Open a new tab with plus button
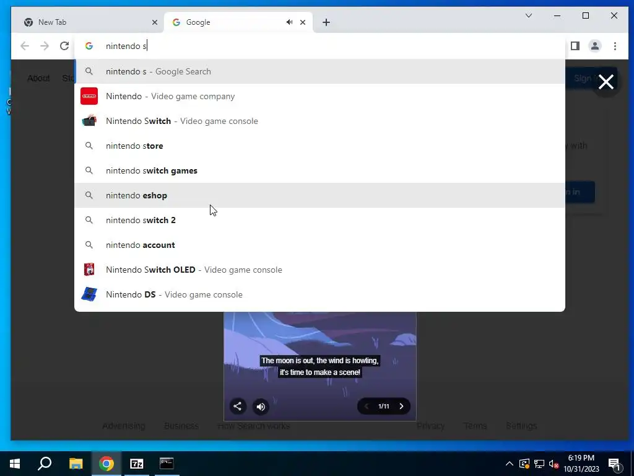634x476 pixels. pyautogui.click(x=326, y=22)
